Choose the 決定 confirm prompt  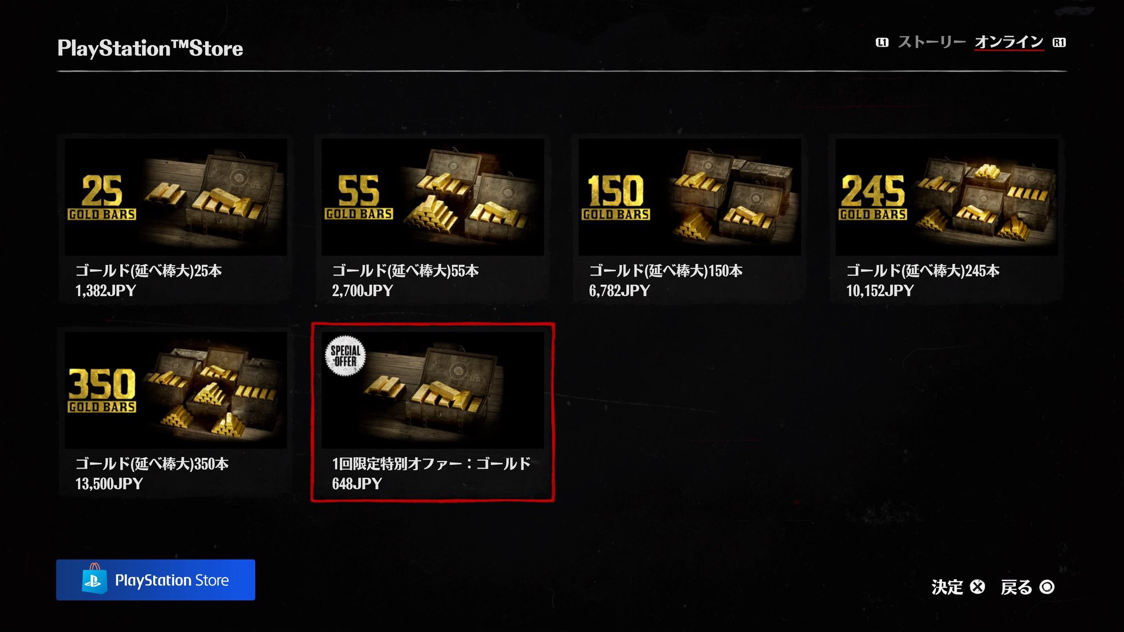pyautogui.click(x=947, y=587)
